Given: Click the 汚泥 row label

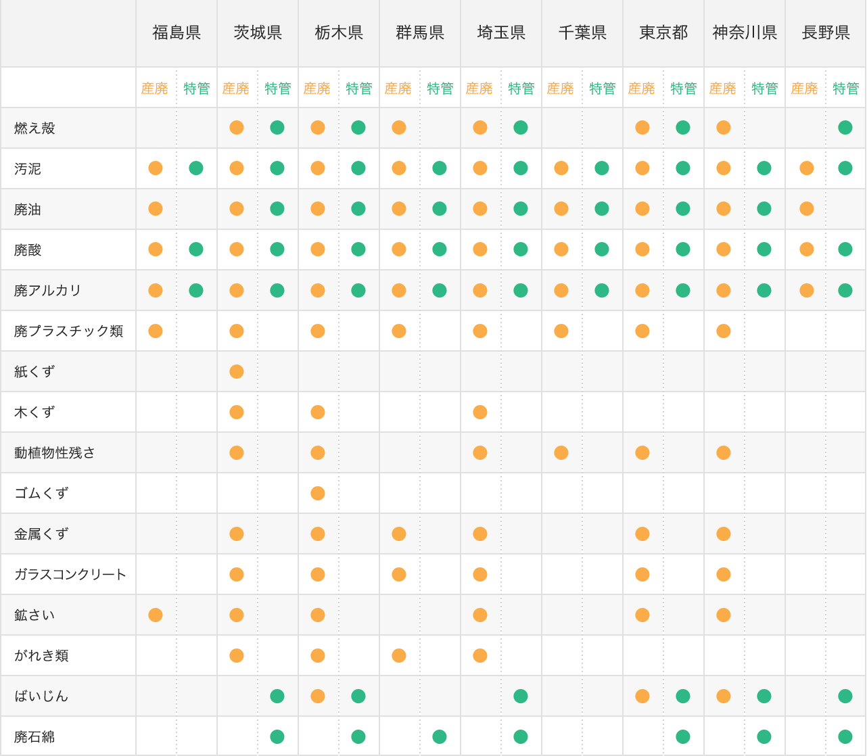Looking at the screenshot, I should pyautogui.click(x=28, y=168).
